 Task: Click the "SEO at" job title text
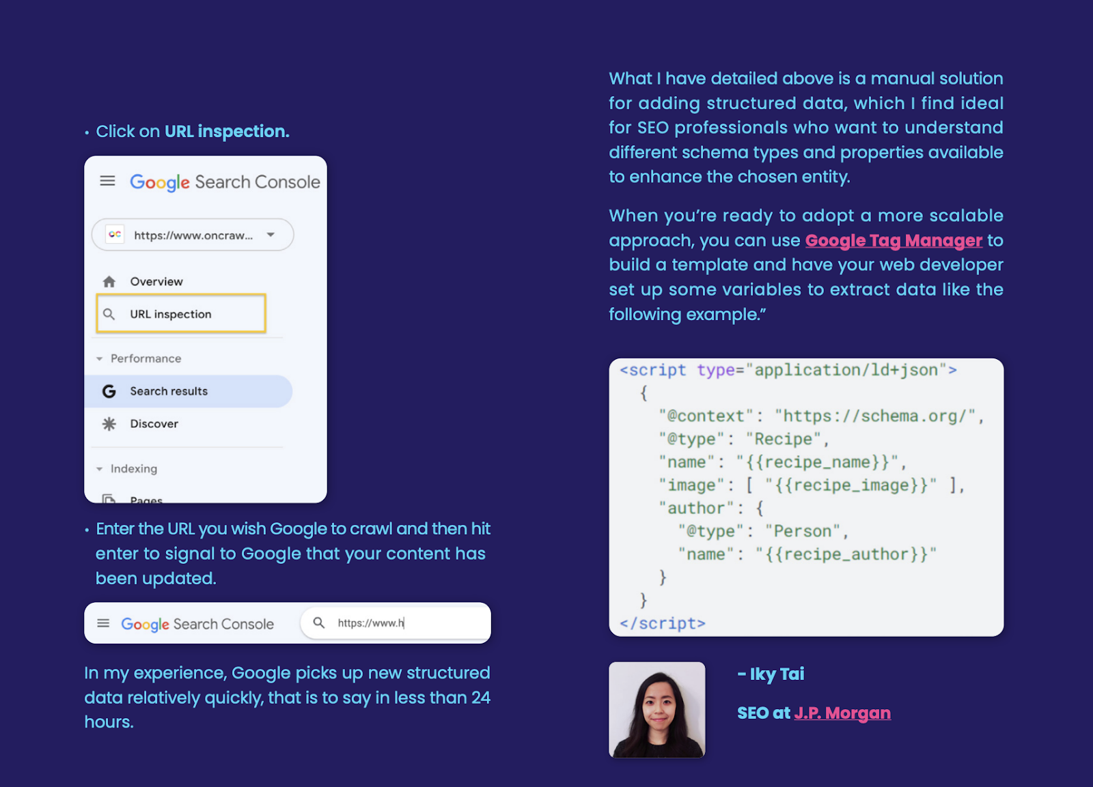764,713
